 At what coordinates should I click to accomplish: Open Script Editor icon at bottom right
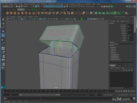click(x=134, y=98)
